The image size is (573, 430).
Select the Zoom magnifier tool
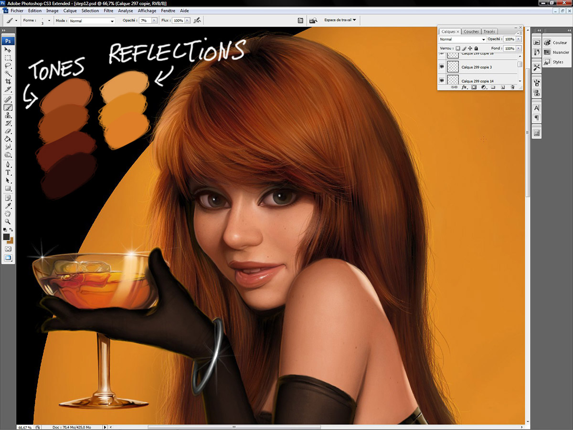8,222
